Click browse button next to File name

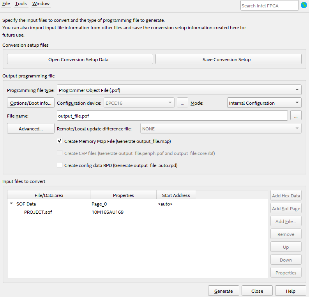click(296, 116)
